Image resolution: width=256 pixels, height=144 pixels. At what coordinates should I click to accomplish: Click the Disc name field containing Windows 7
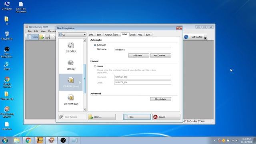pyautogui.click(x=142, y=50)
